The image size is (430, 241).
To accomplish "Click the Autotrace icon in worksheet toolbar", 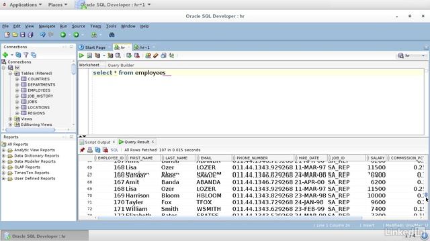I will 110,56.
